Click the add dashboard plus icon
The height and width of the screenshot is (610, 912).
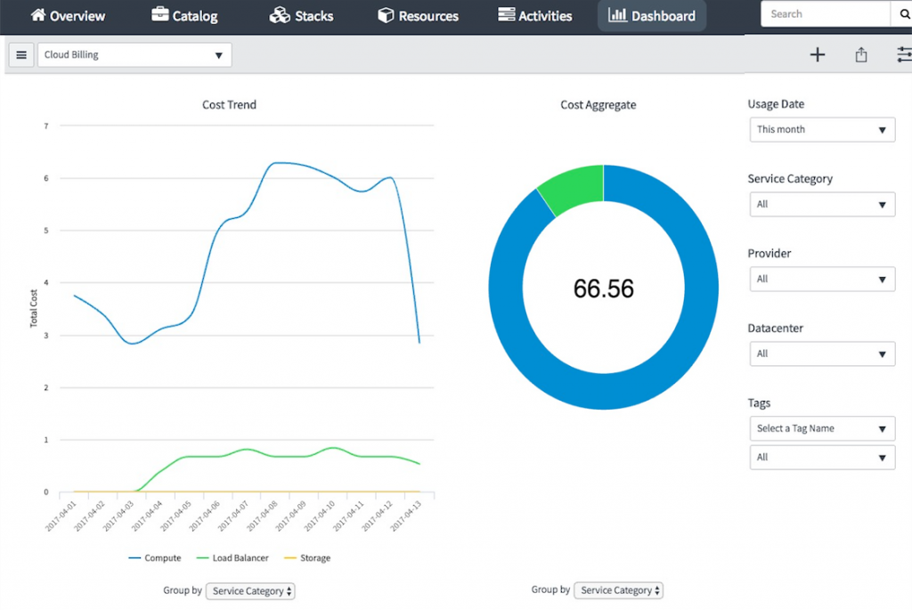pos(817,54)
